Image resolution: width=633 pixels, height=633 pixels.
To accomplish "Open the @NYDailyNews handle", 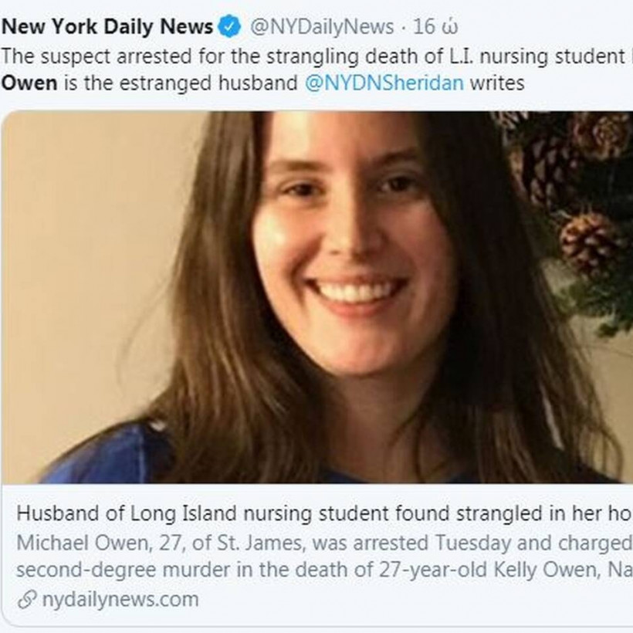I will pos(321,27).
